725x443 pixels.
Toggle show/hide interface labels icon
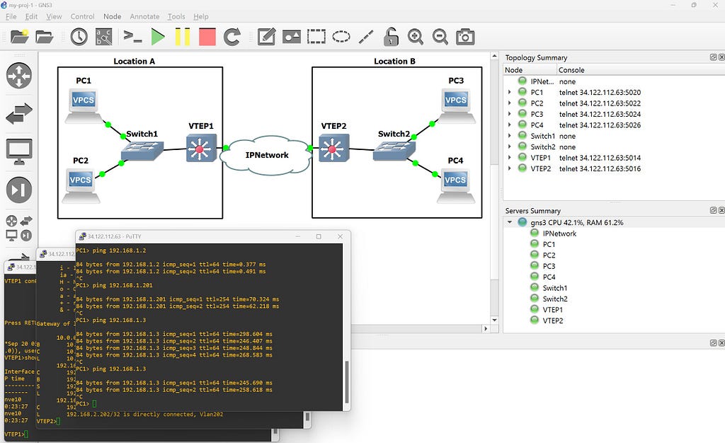[103, 37]
